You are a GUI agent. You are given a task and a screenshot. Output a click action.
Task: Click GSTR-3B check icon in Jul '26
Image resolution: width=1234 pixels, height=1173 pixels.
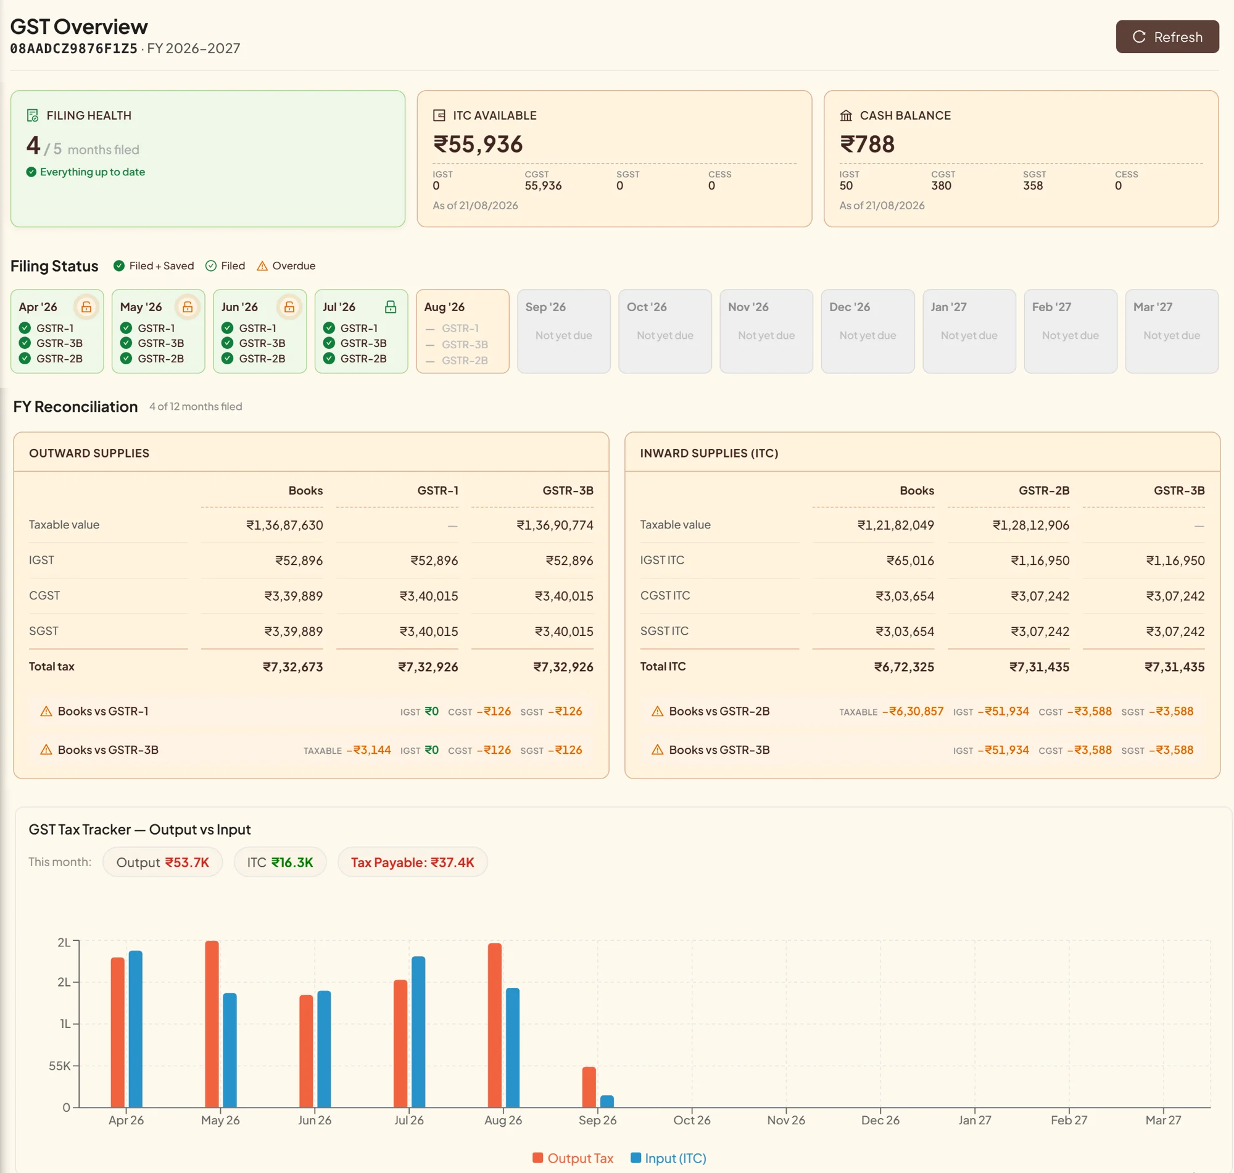[x=329, y=343]
